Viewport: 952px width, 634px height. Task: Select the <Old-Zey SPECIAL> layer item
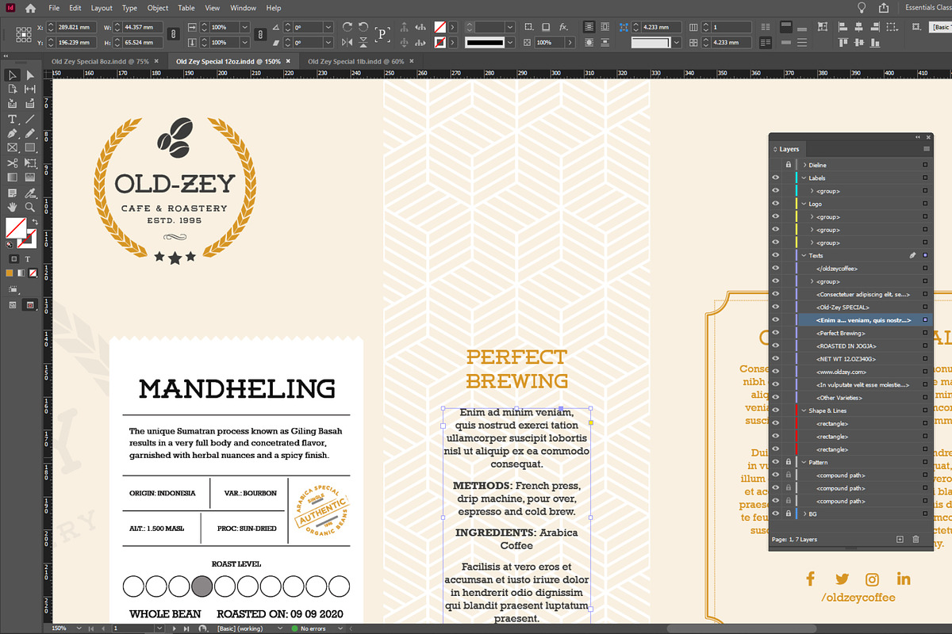click(843, 307)
